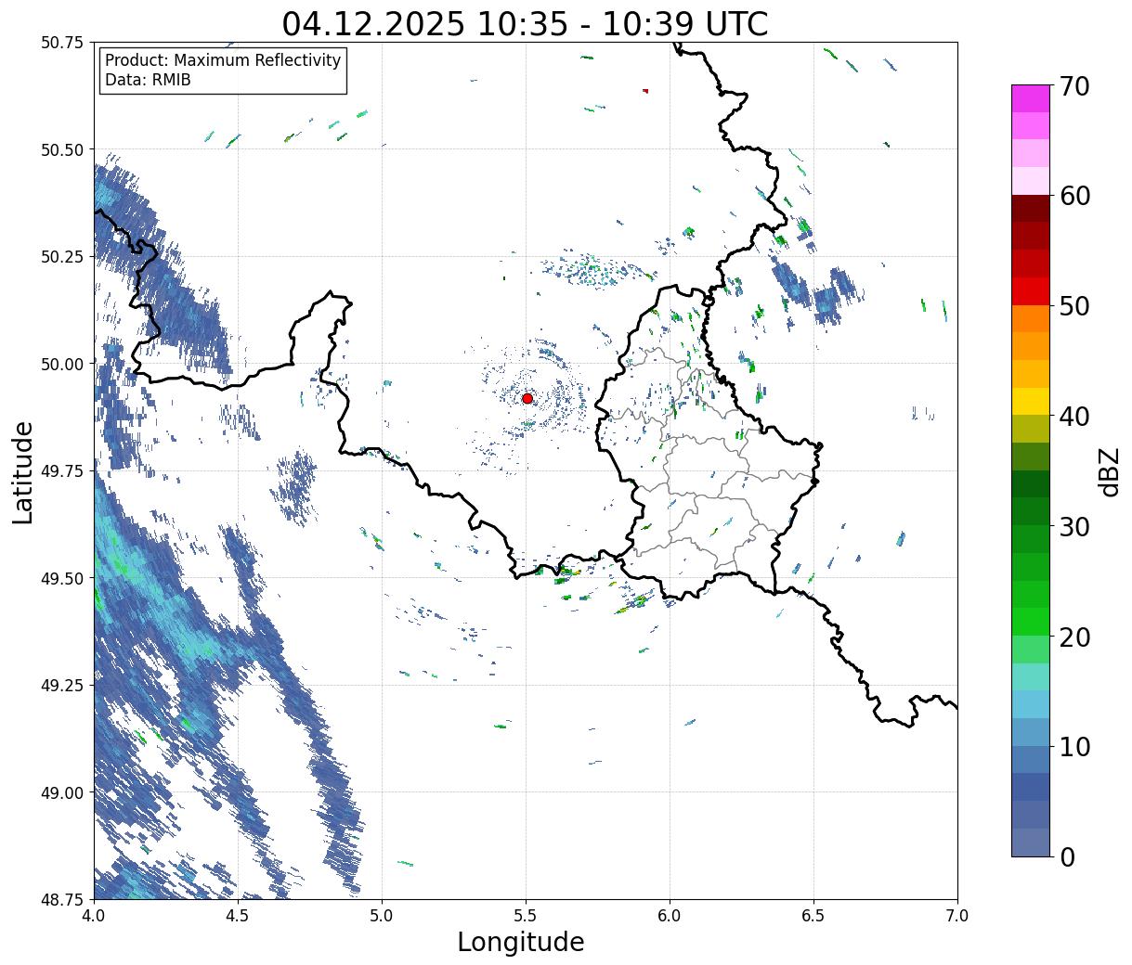
Task: Click the latitude tick label 49.50
Action: pos(62,578)
